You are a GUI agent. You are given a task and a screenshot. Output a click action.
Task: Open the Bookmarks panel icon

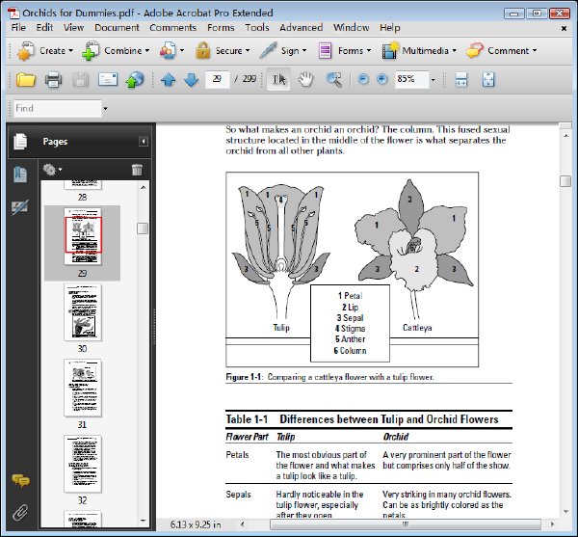pyautogui.click(x=20, y=175)
